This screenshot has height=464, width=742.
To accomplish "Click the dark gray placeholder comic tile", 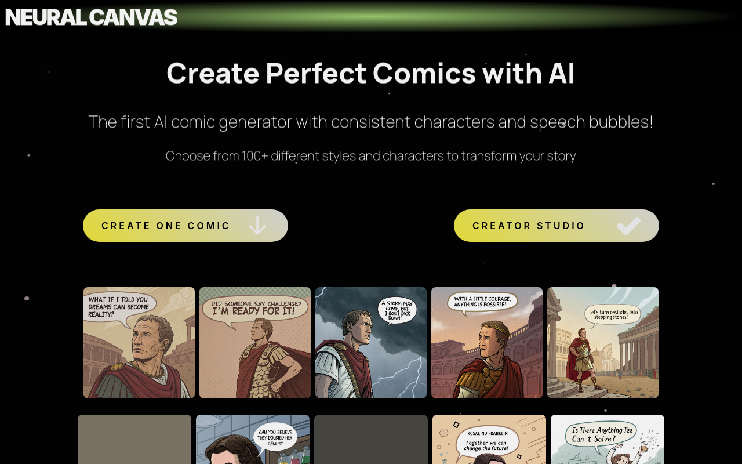I will [371, 439].
